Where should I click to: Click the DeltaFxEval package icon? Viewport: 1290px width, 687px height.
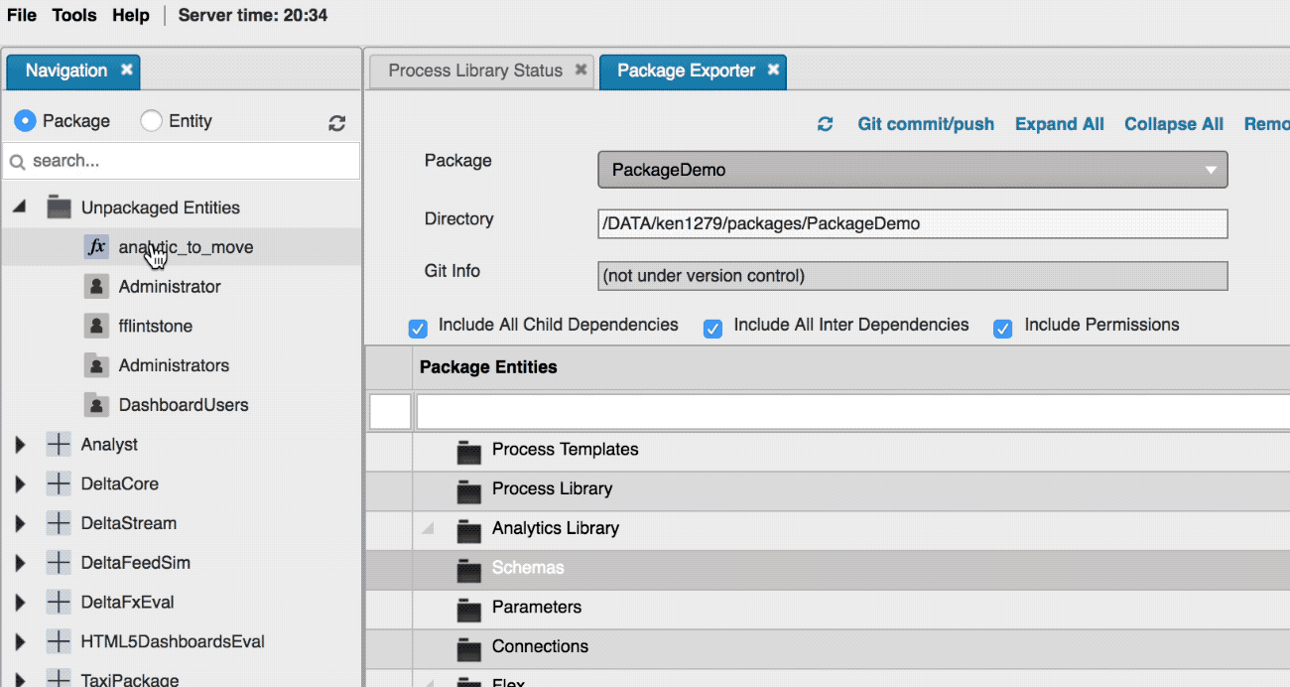click(x=59, y=602)
